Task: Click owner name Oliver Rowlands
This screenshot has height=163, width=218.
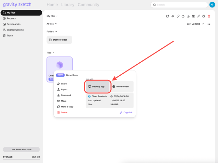Action: point(99,96)
